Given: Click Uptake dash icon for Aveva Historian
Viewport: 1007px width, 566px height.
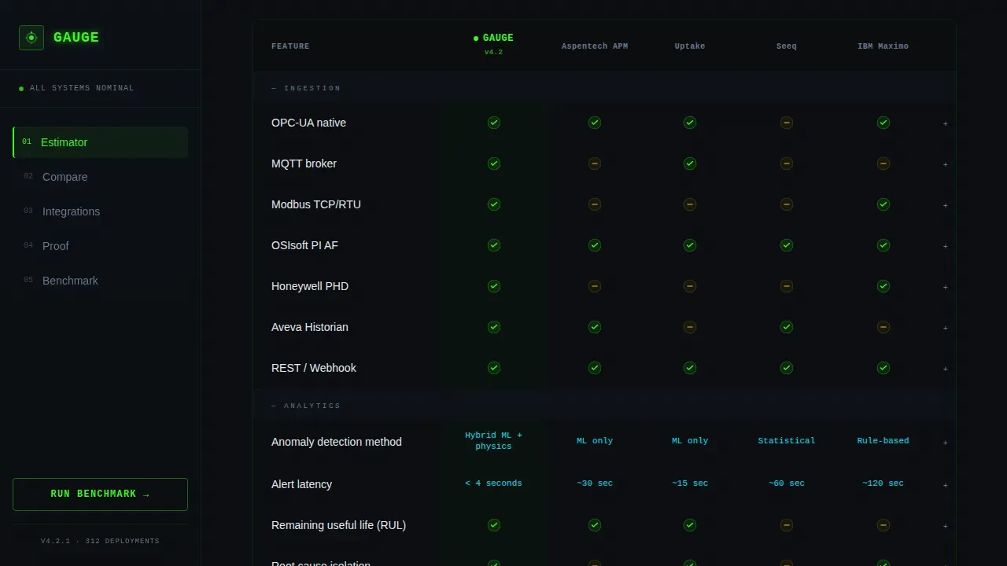Looking at the screenshot, I should tap(690, 327).
